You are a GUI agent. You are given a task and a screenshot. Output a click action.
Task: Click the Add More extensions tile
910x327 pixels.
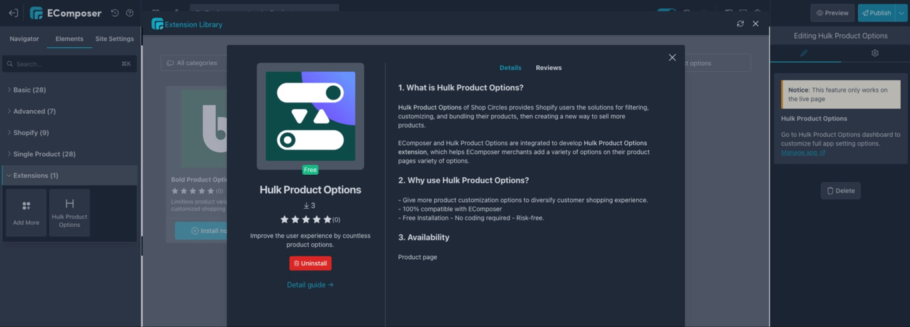(26, 213)
